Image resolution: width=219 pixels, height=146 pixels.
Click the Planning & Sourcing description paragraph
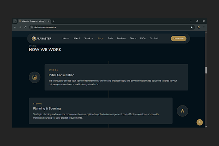pyautogui.click(x=96, y=116)
